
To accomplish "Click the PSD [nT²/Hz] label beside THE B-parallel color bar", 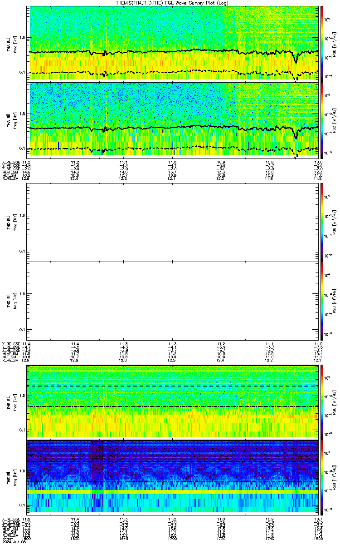I will tap(334, 477).
